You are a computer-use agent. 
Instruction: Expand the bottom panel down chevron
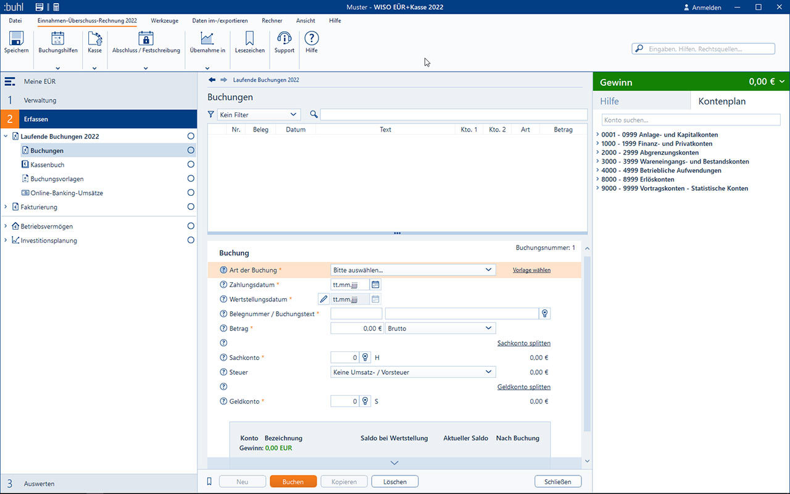coord(395,463)
